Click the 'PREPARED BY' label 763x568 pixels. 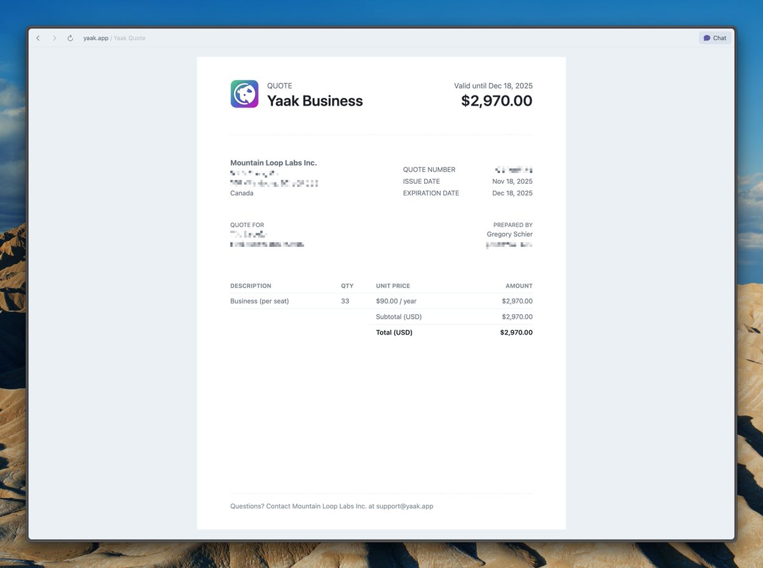(513, 225)
